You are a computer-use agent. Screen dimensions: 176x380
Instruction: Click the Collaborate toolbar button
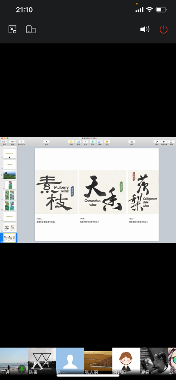[x=132, y=142]
